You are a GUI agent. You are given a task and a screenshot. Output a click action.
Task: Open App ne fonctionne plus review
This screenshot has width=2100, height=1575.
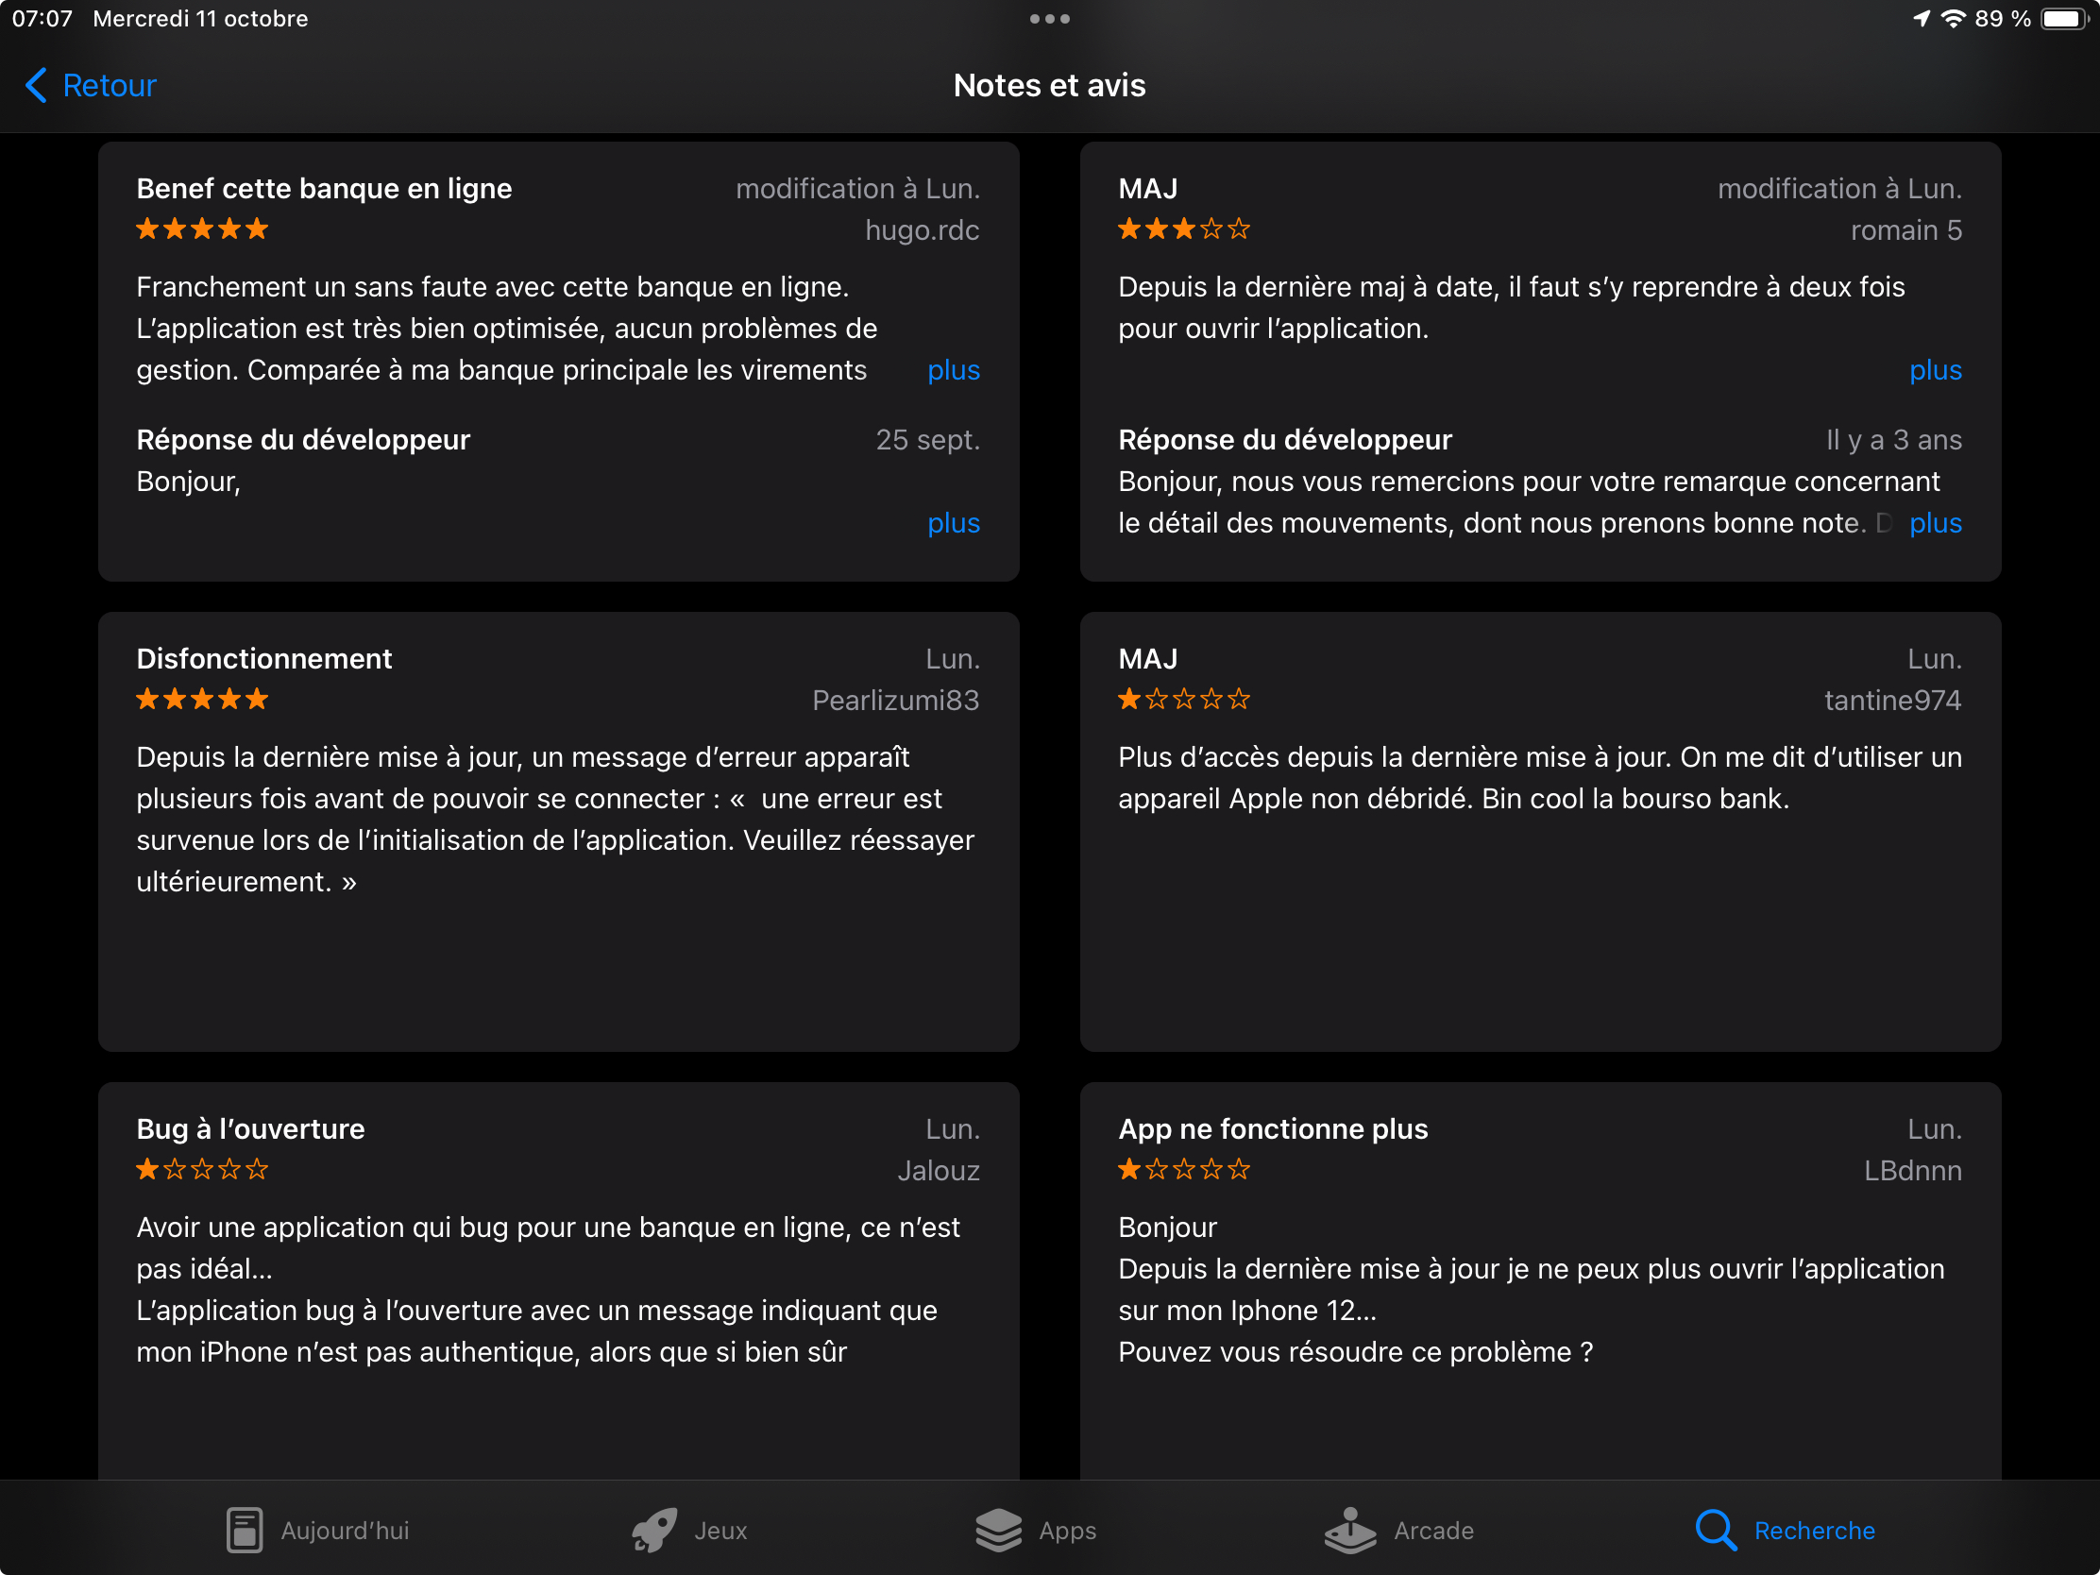point(1540,1281)
